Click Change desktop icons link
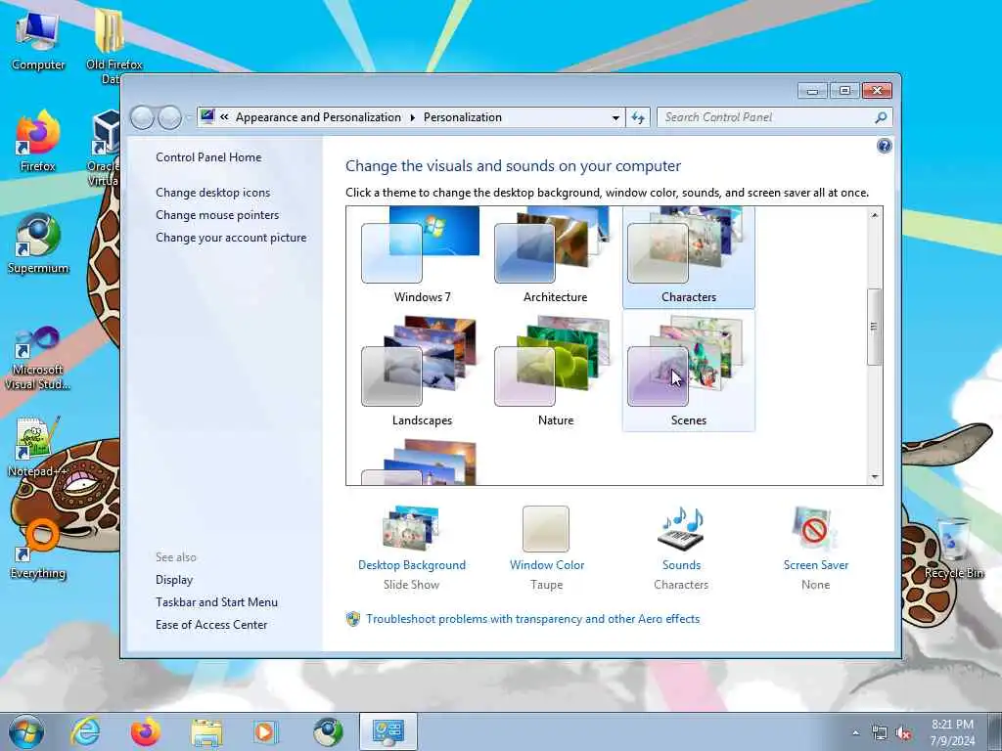Image resolution: width=1002 pixels, height=751 pixels. coord(212,193)
